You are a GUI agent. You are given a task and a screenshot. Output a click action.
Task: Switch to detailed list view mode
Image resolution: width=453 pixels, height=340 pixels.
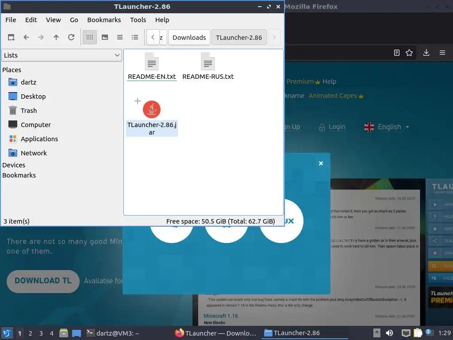pyautogui.click(x=135, y=37)
